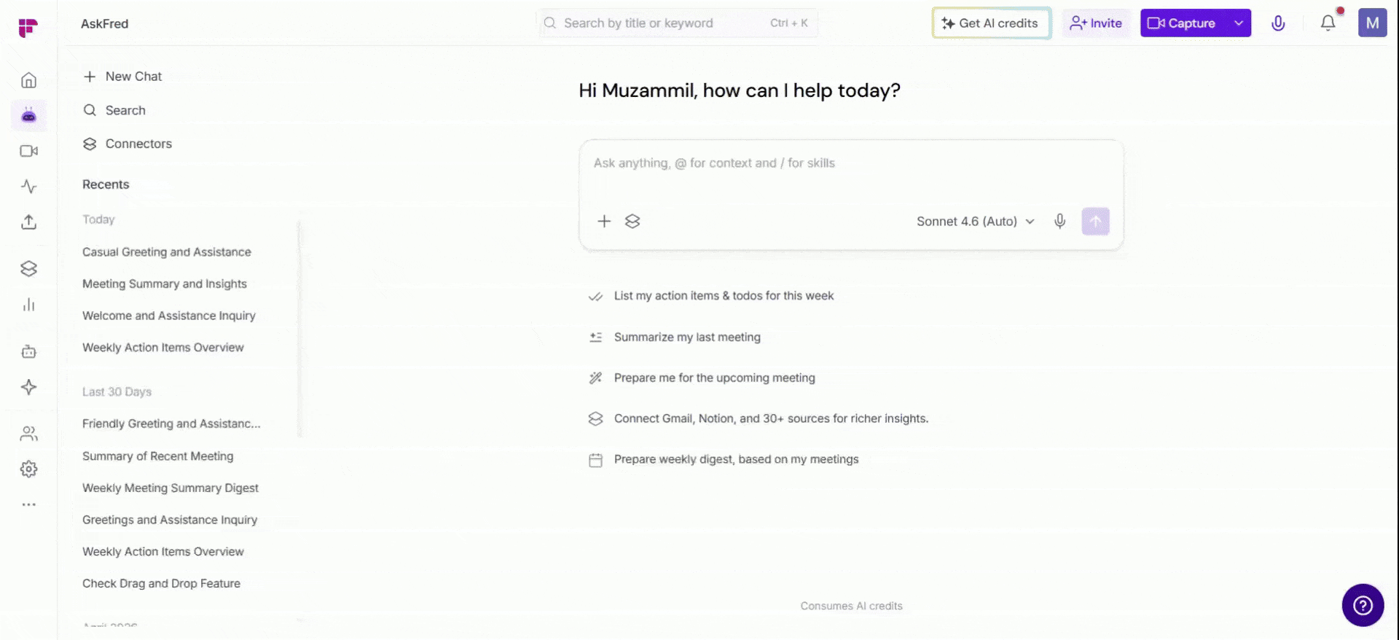Open more options ellipsis in sidebar
This screenshot has height=640, width=1399.
(28, 504)
